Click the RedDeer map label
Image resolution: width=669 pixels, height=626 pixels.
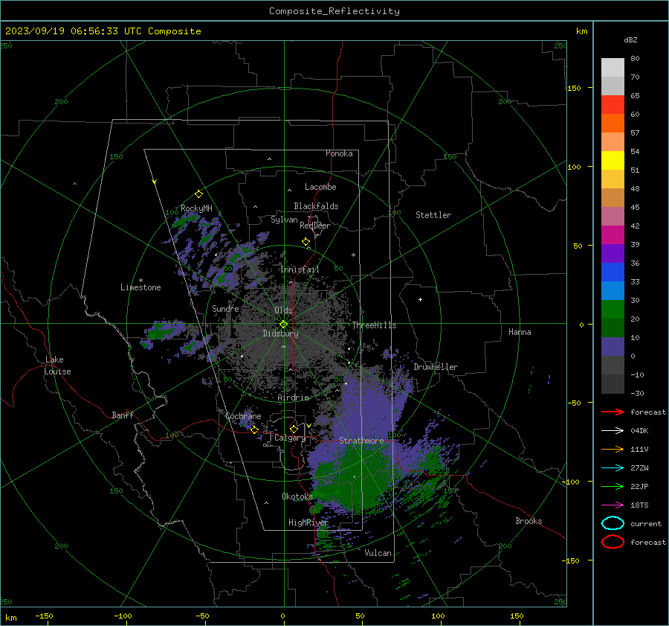(x=315, y=226)
